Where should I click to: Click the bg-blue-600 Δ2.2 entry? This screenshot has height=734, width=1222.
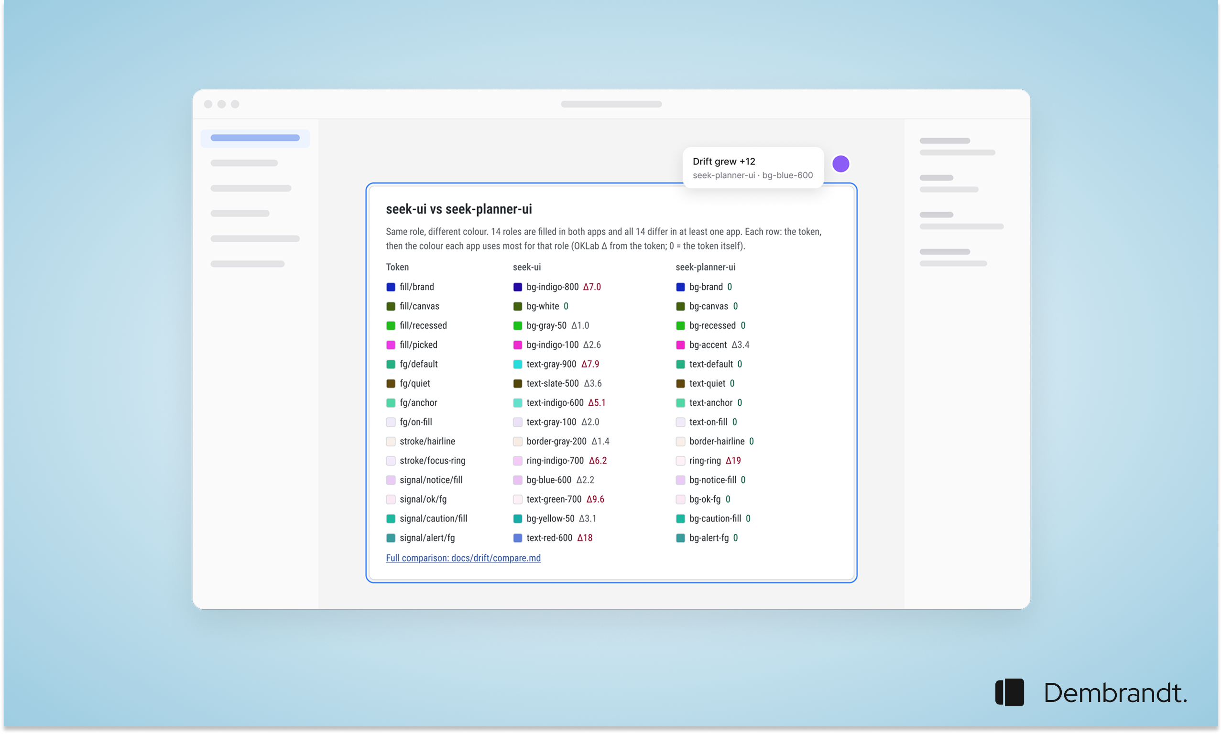click(x=560, y=480)
